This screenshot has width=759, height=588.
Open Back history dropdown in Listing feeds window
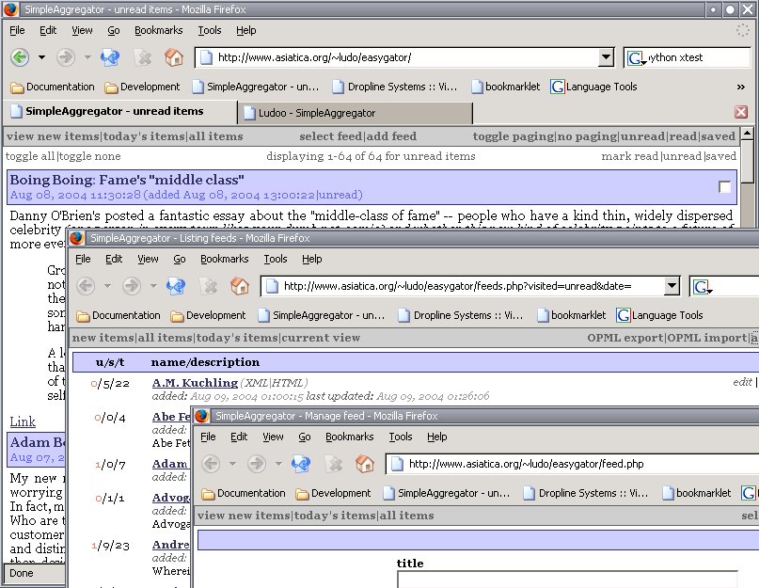[107, 286]
